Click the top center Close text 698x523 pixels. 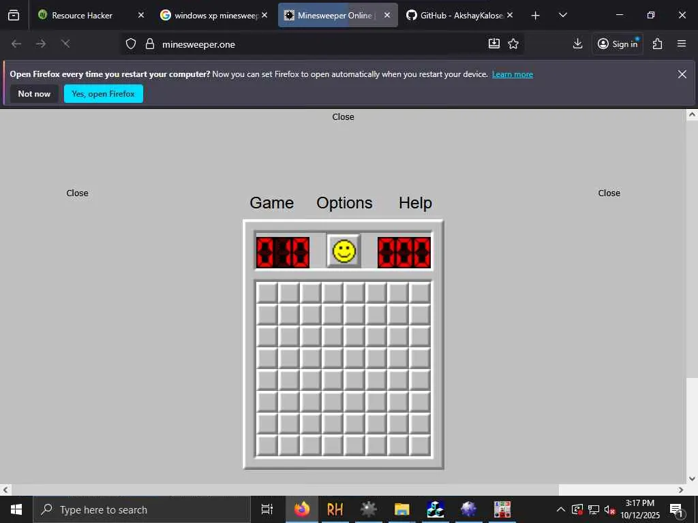click(x=344, y=117)
